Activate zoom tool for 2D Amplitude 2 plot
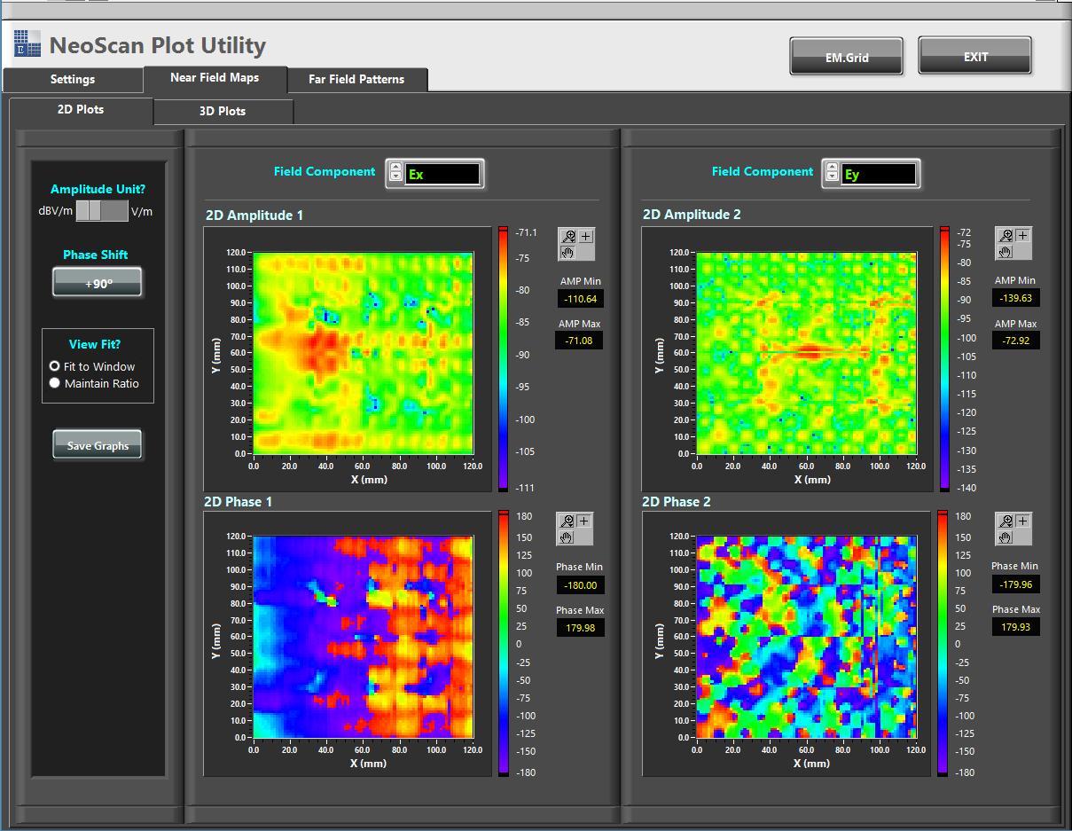The height and width of the screenshot is (831, 1072). pyautogui.click(x=1005, y=235)
